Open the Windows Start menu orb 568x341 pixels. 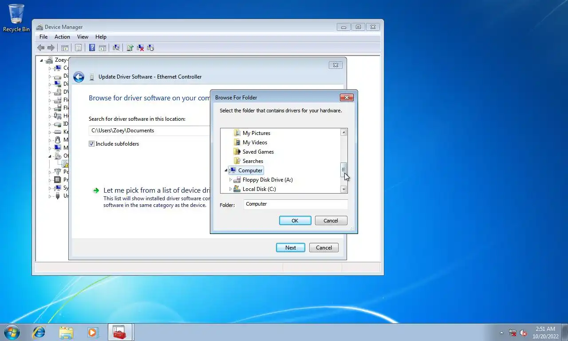click(12, 332)
